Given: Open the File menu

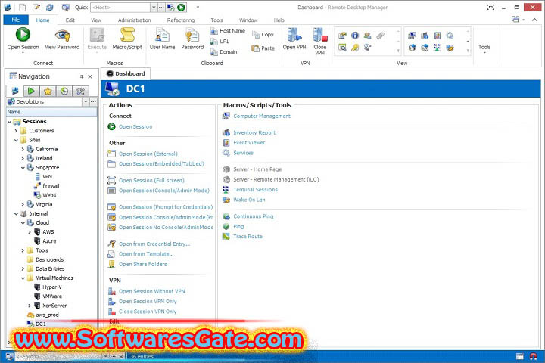Looking at the screenshot, I should tap(16, 20).
